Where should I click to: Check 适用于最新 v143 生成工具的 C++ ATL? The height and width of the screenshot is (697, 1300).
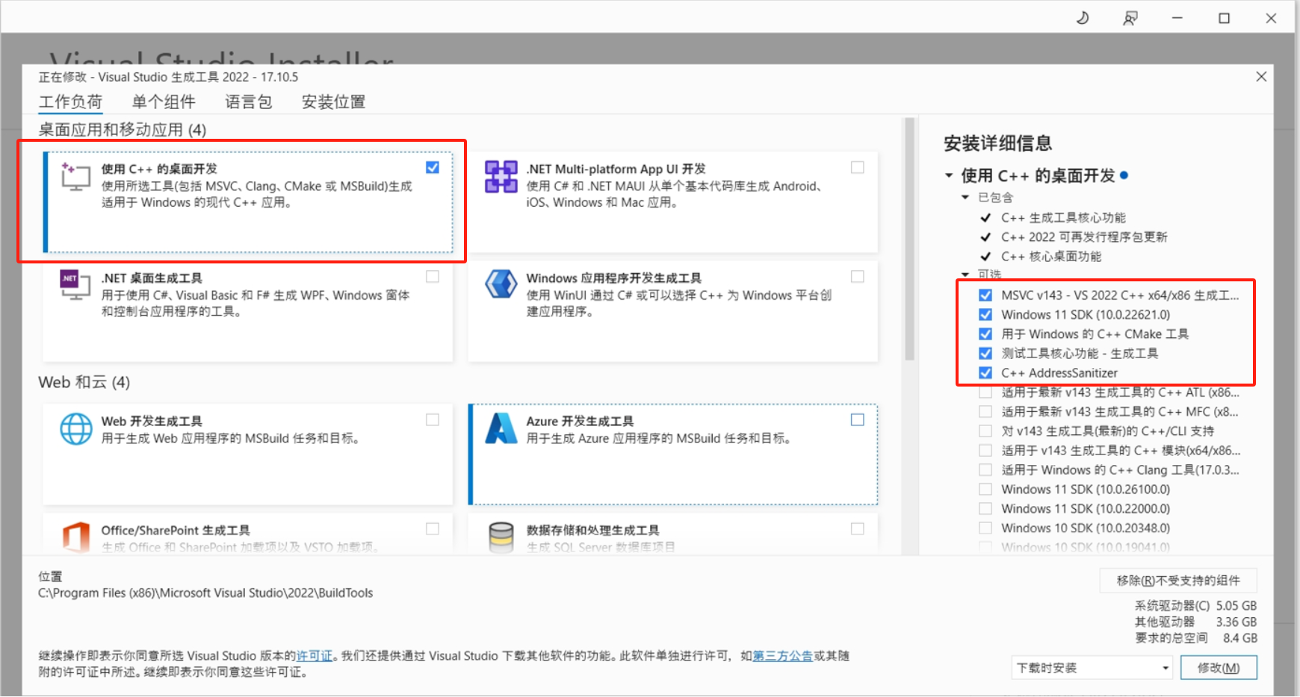point(985,392)
